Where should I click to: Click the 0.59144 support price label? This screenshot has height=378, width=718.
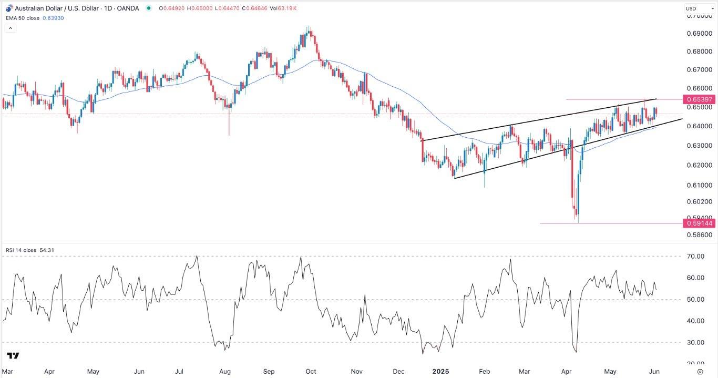698,223
